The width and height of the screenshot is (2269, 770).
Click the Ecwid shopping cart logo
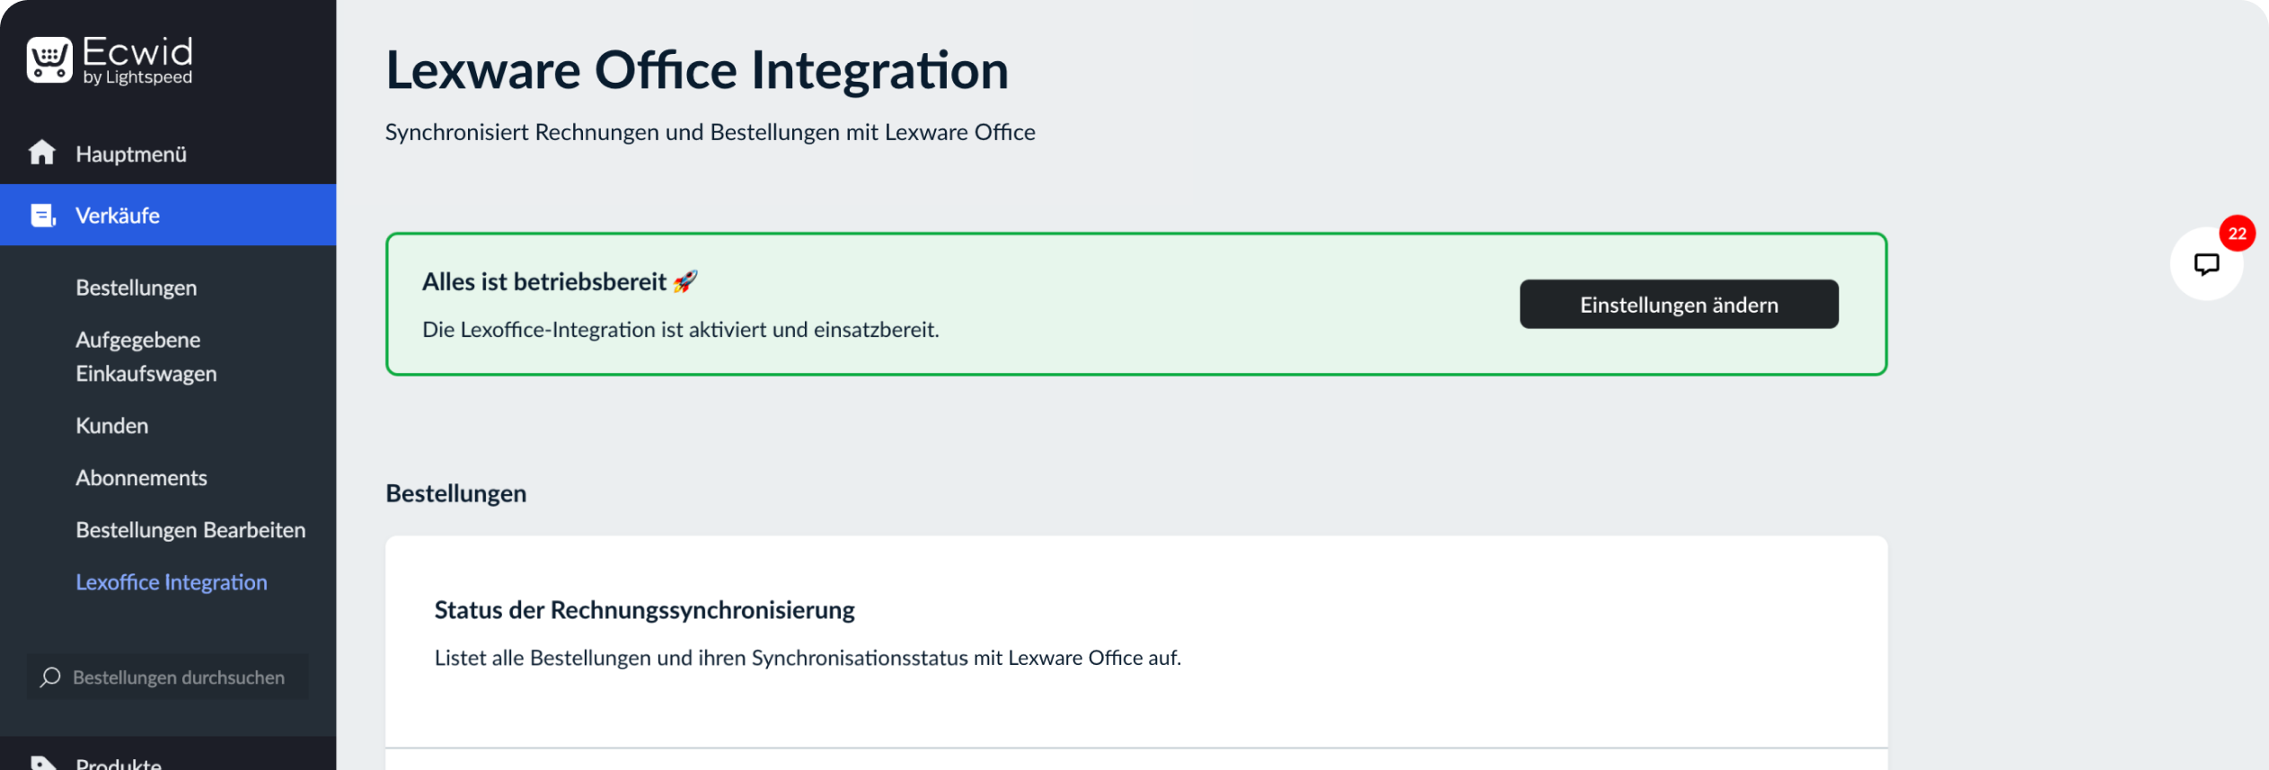pos(49,60)
